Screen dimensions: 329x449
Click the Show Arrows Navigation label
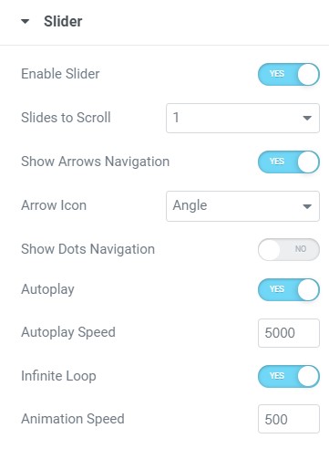coord(95,162)
